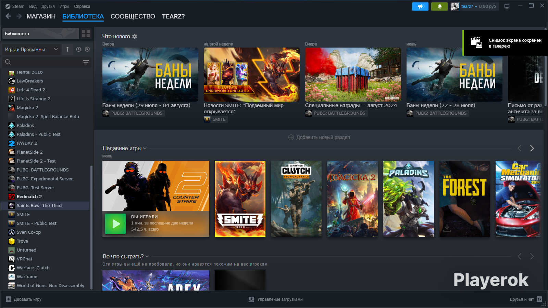Viewport: 548px width, 308px height.
Task: Open the screenshot saved notification
Action: (x=505, y=43)
